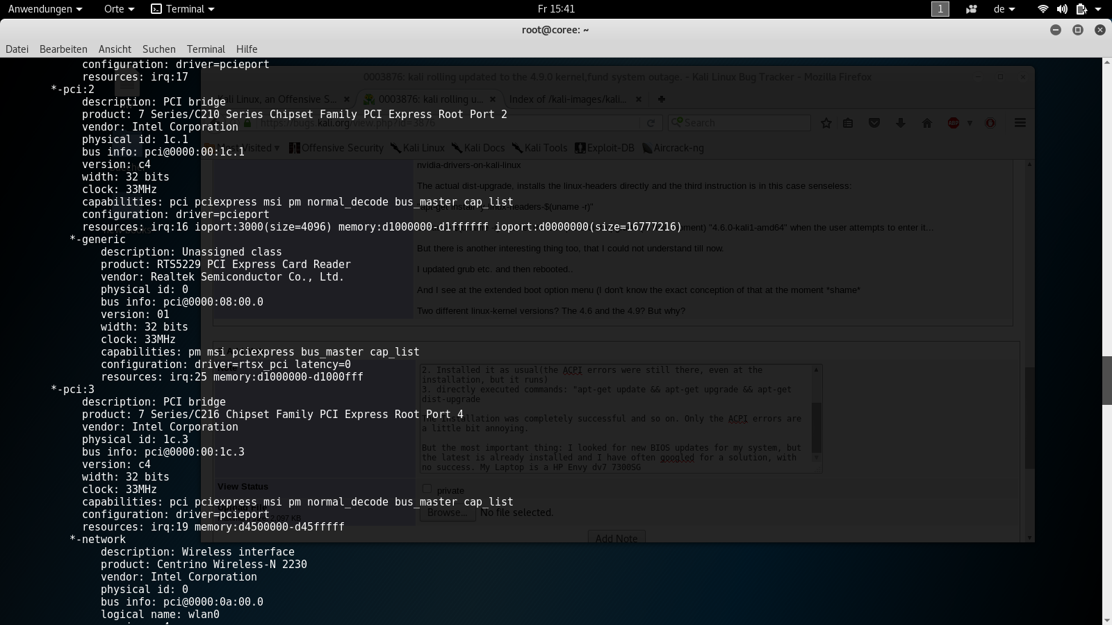Open the de keyboard layout dropdown
Image resolution: width=1112 pixels, height=625 pixels.
coord(1004,9)
